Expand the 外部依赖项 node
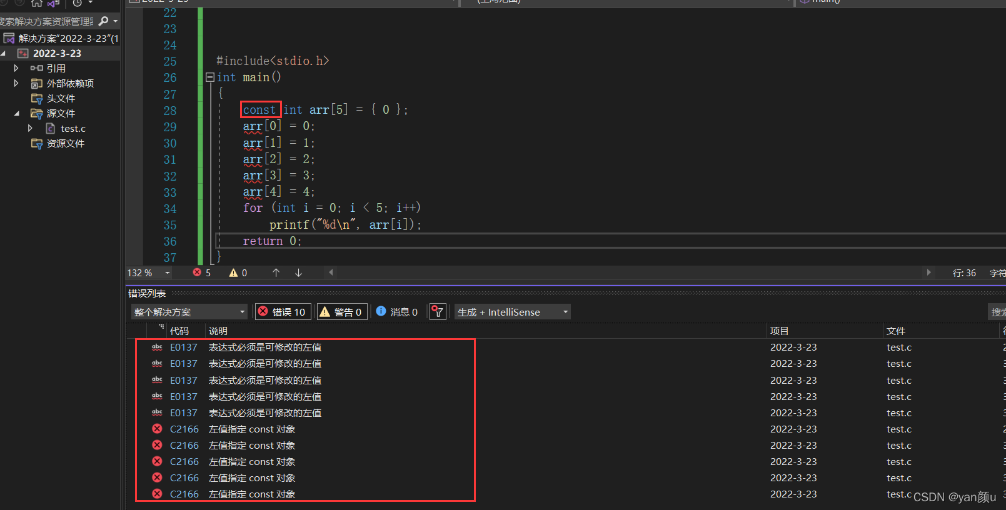 tap(16, 83)
